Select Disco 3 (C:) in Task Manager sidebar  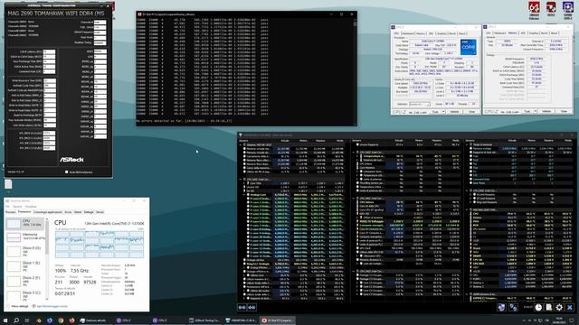click(x=25, y=295)
